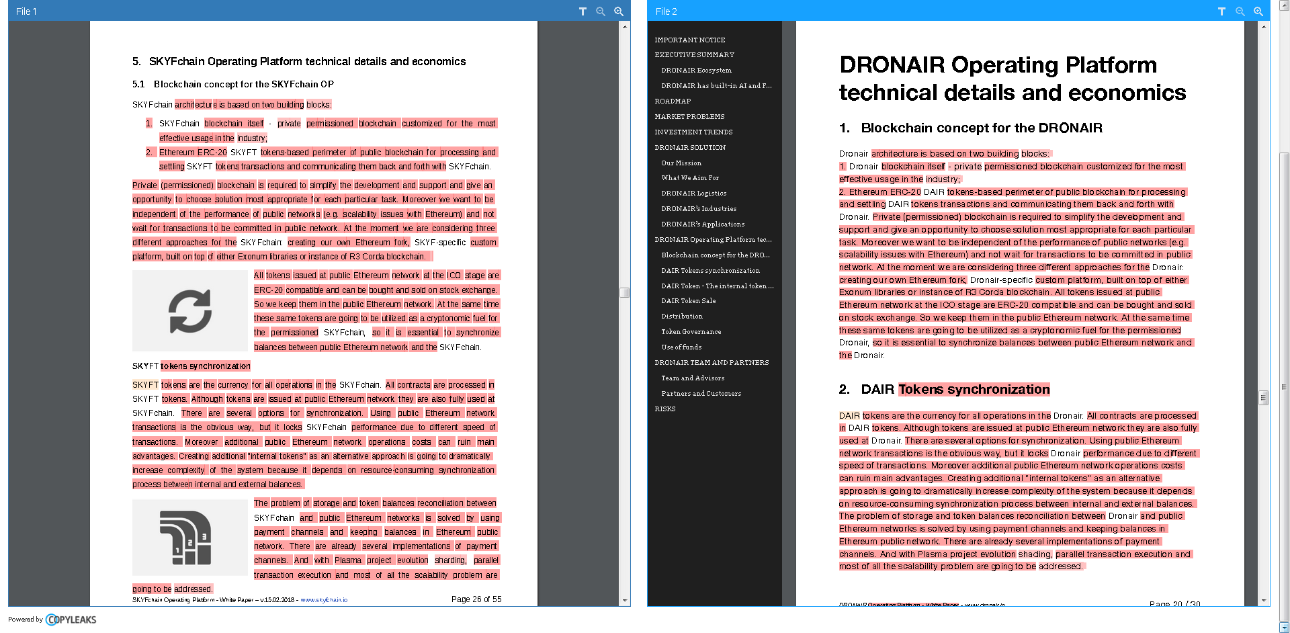Select Our Mission in outline
Viewport: 1290px width, 633px height.
681,163
